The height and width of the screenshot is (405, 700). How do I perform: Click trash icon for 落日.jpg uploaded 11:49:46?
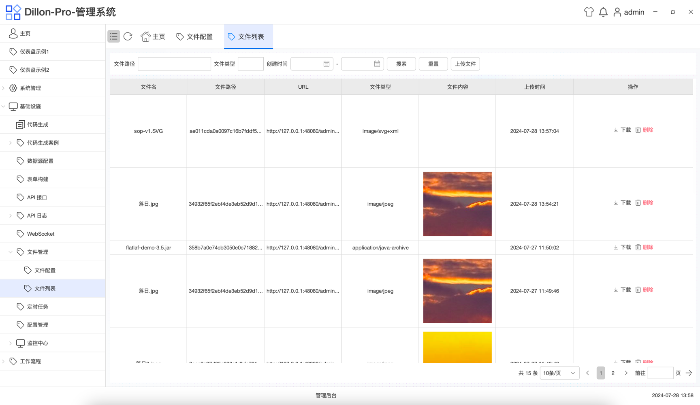[x=638, y=290]
